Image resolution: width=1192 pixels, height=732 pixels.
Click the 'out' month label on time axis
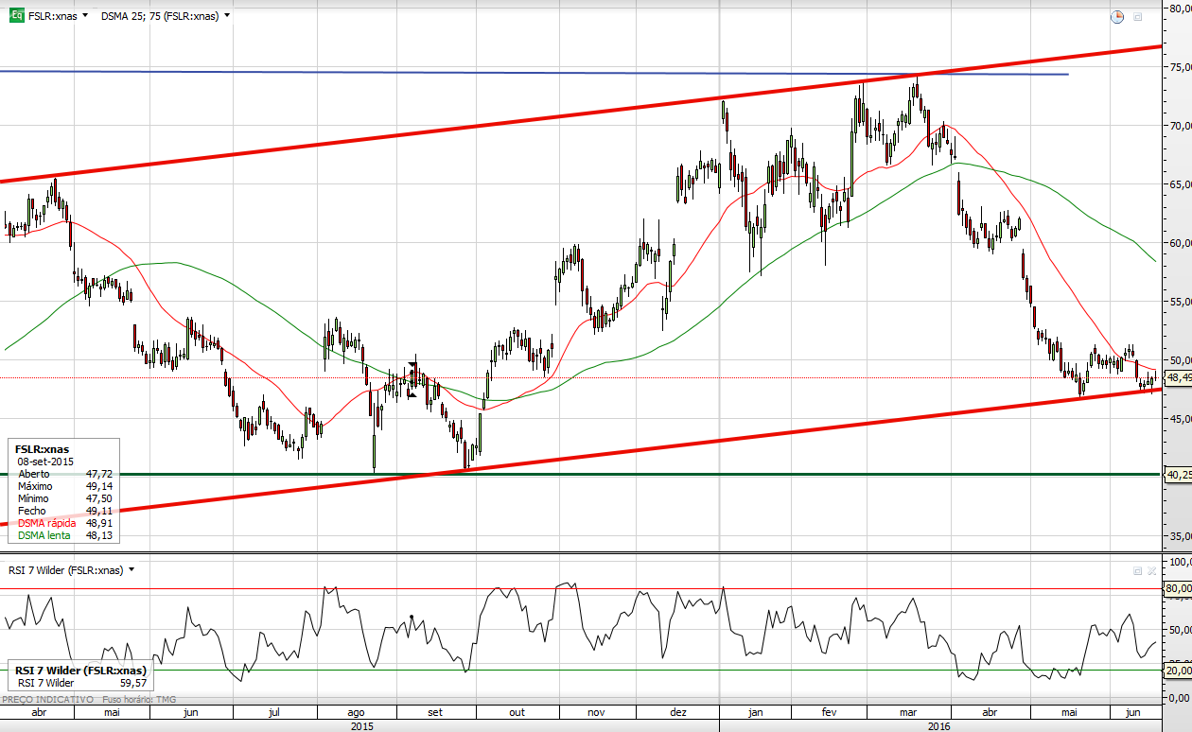point(517,712)
